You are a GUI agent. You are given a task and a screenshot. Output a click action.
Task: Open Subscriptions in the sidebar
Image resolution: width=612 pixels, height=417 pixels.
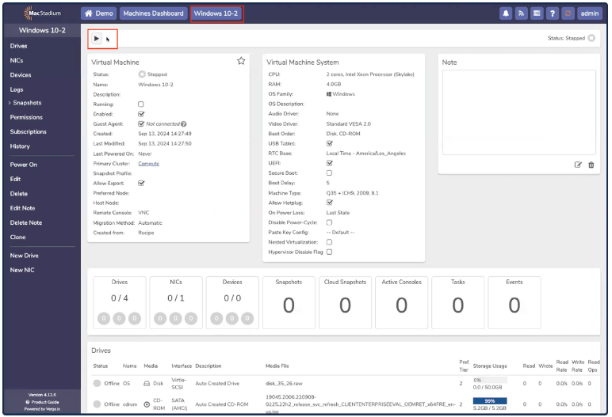(28, 131)
